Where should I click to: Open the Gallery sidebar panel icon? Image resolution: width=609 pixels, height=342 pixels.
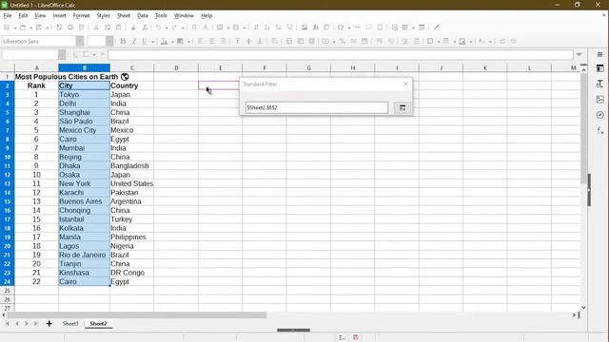pos(599,99)
